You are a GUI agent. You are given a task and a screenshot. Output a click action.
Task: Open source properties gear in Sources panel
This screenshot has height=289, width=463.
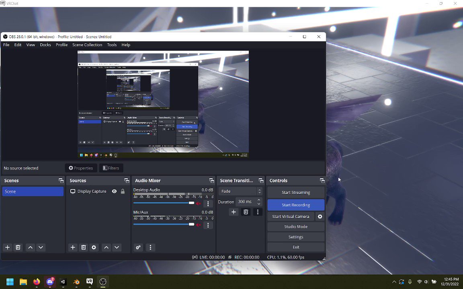coord(94,247)
